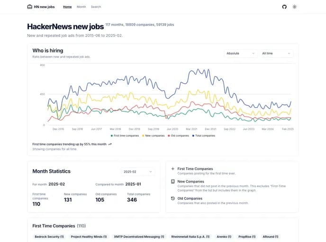Toggle Old companies legend entry
The image size is (326, 242).
coord(178,136)
